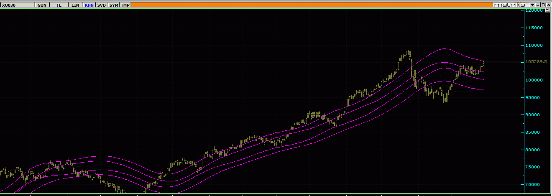Click the TMP toolbar button
The width and height of the screenshot is (552, 196).
[125, 5]
